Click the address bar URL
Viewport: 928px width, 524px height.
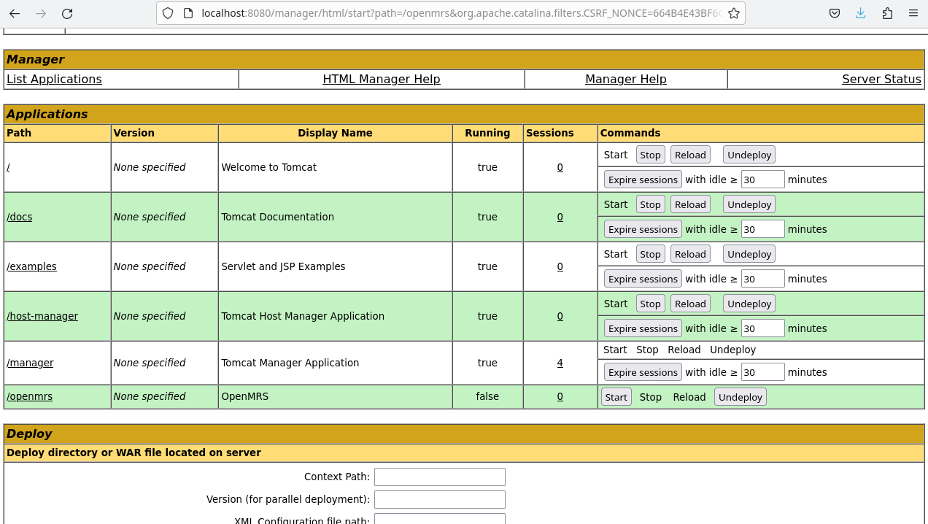coord(461,13)
